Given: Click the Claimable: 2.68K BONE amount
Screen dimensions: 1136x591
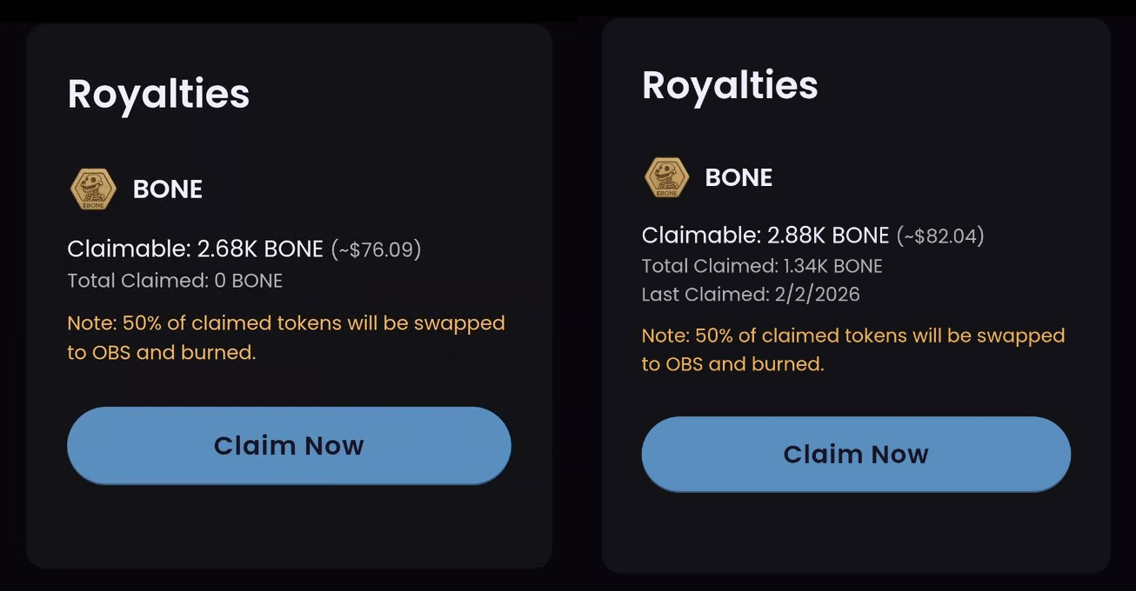Looking at the screenshot, I should [x=195, y=249].
